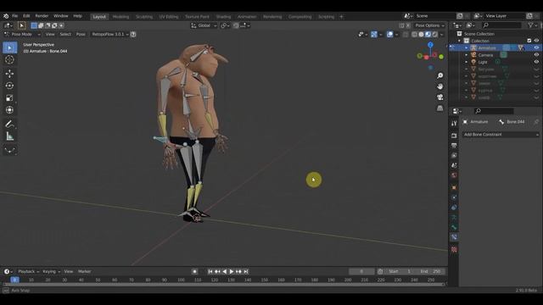Screen dimensions: 543x305
Task: Toggle camera view icon
Action: [439, 97]
